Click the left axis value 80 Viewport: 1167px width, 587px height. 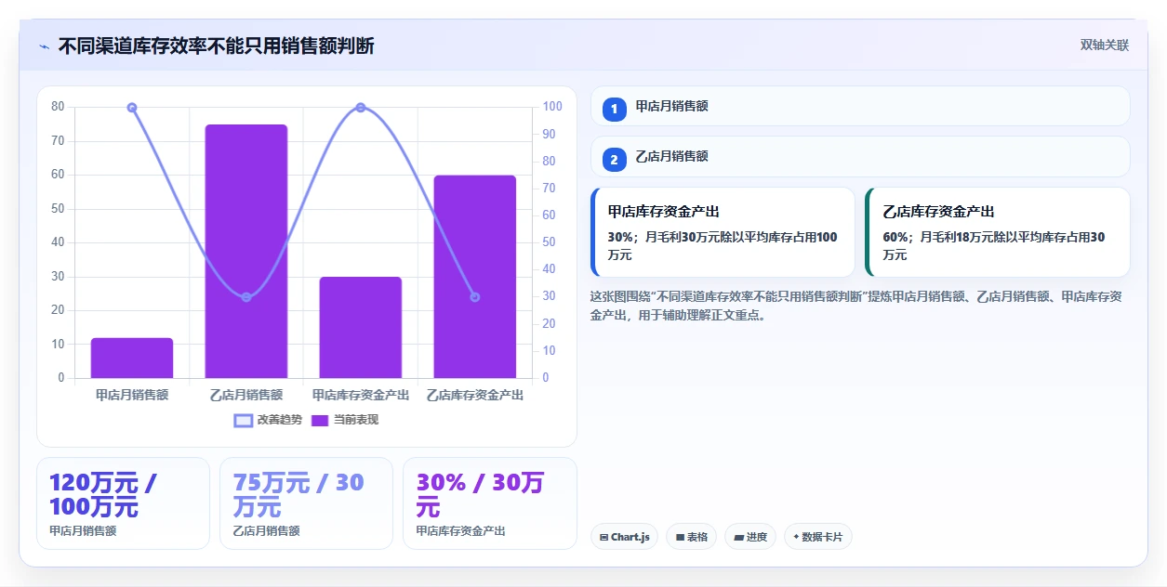pos(58,107)
